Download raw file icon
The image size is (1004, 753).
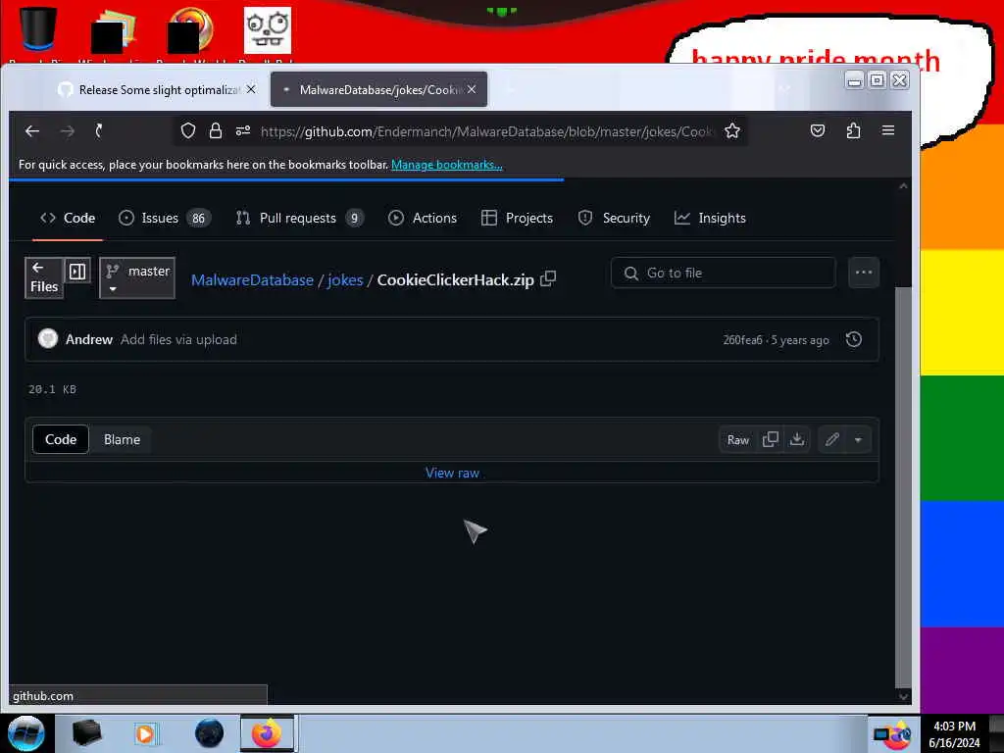click(x=797, y=439)
